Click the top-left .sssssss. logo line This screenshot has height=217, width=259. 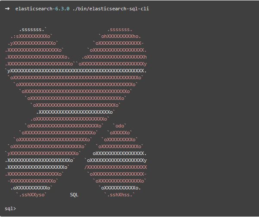click(x=33, y=30)
